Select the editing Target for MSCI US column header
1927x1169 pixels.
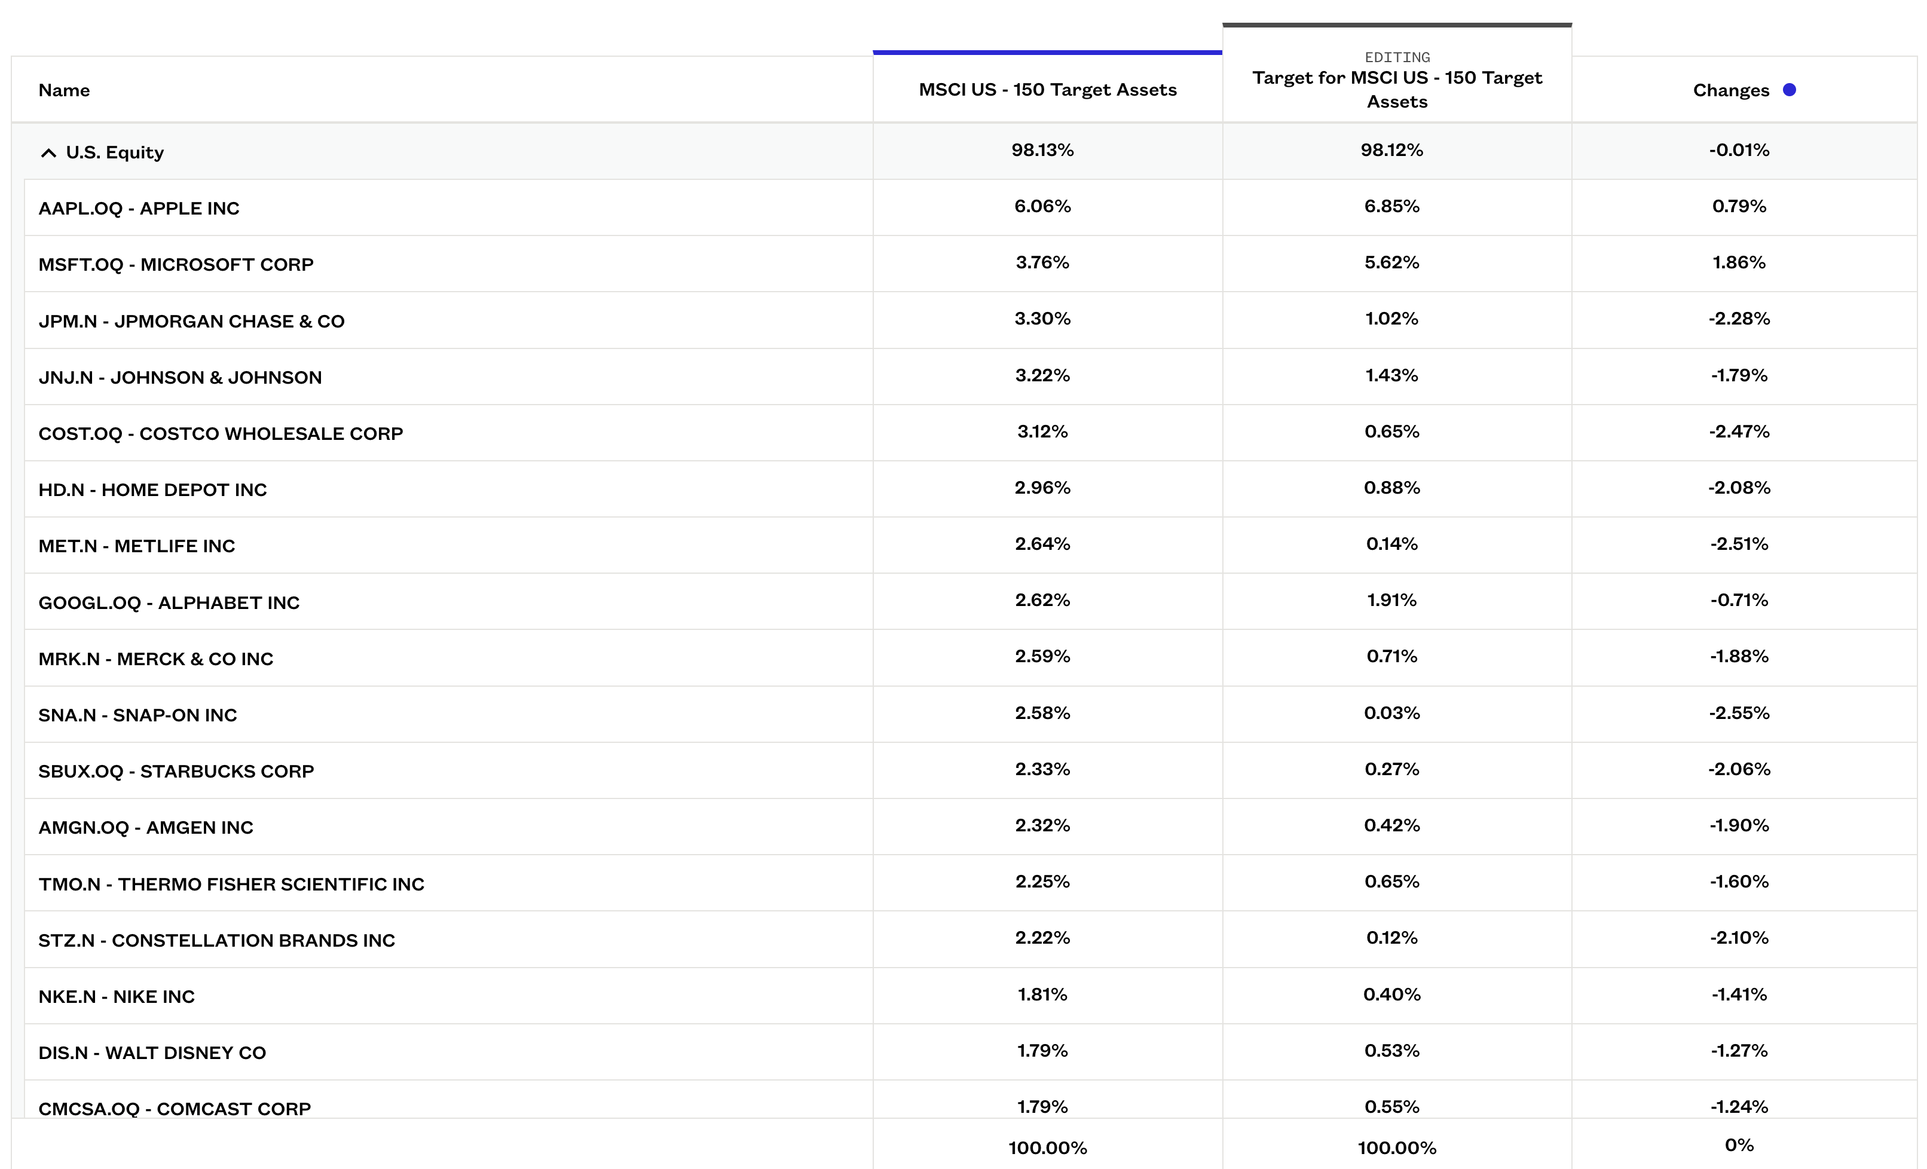click(1397, 89)
